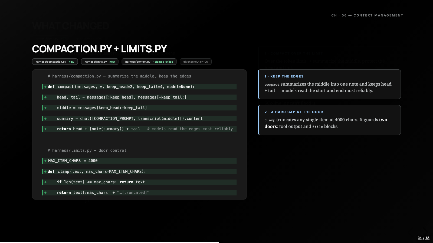Open total slides 66 link
The image size is (433, 243).
coord(428,238)
